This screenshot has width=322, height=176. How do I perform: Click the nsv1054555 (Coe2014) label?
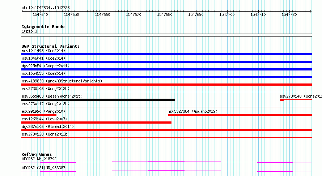43,73
